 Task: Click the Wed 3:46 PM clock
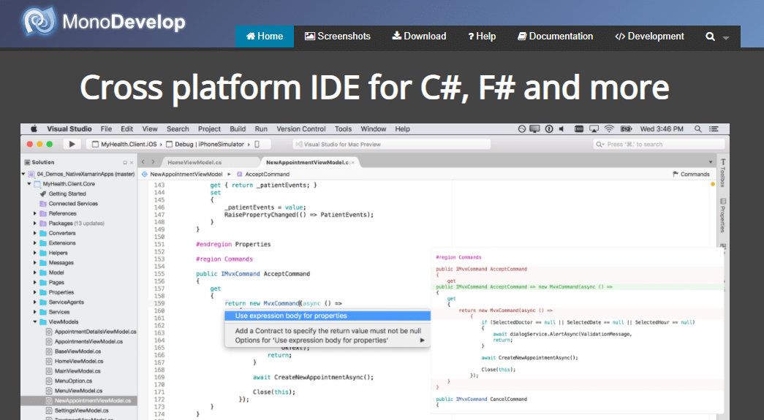pos(662,129)
